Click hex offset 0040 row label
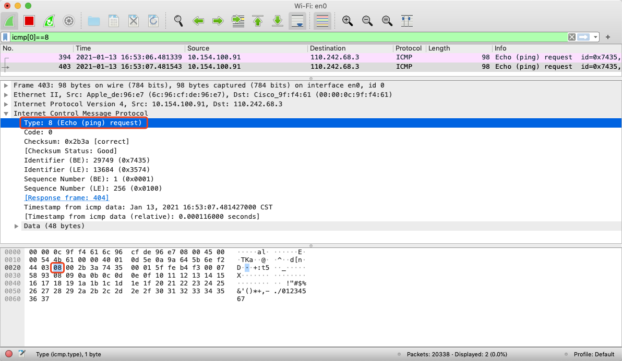Viewport: 622px width, 361px height. click(13, 283)
